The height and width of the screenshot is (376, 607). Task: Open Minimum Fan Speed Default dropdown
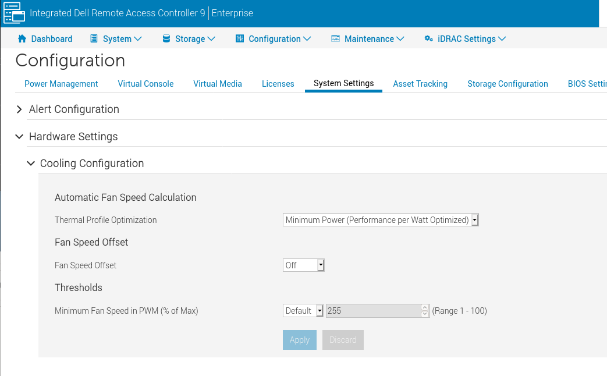point(303,311)
